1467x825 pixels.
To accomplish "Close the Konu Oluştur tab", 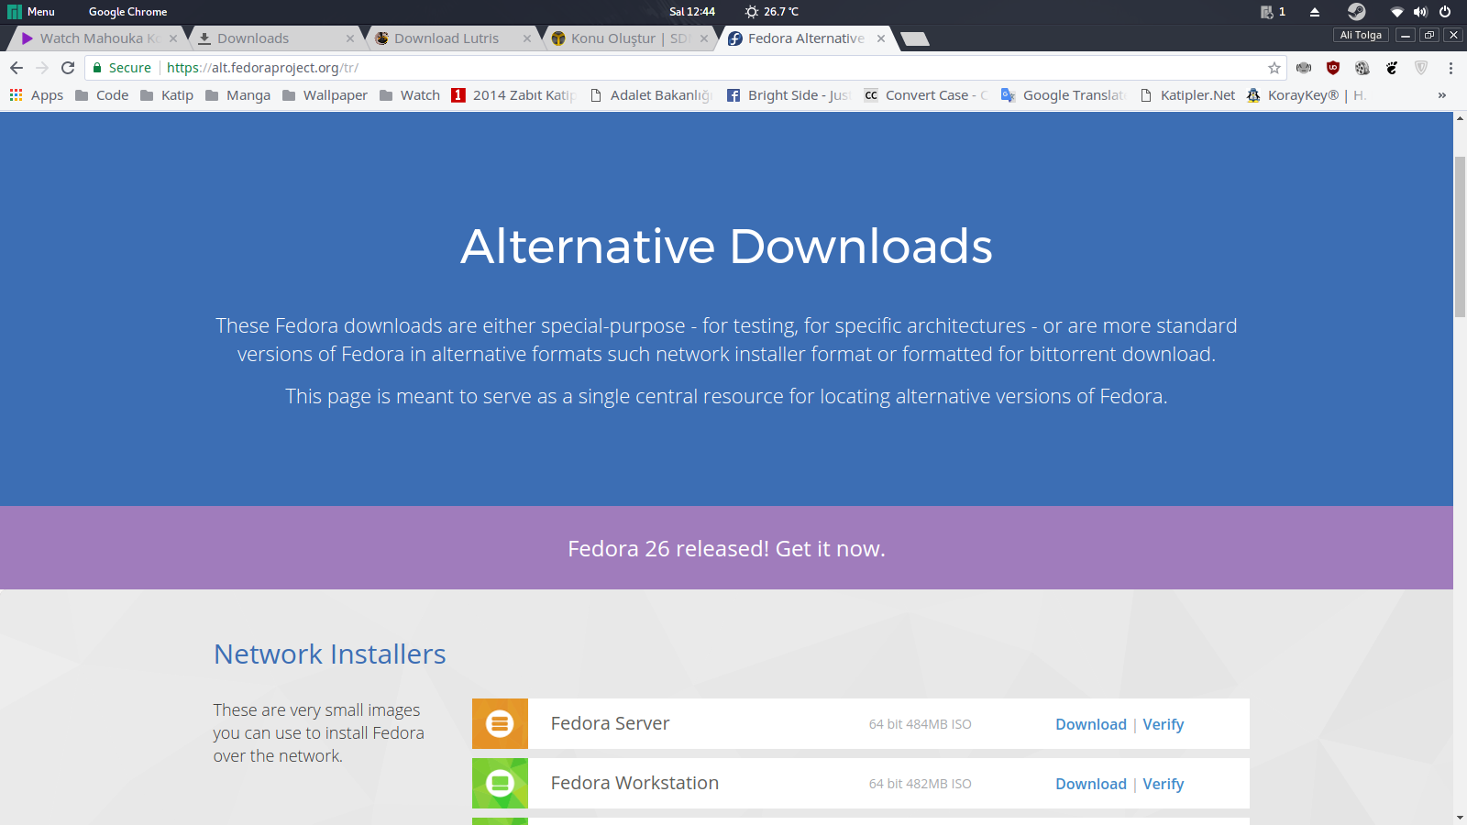I will (x=704, y=38).
